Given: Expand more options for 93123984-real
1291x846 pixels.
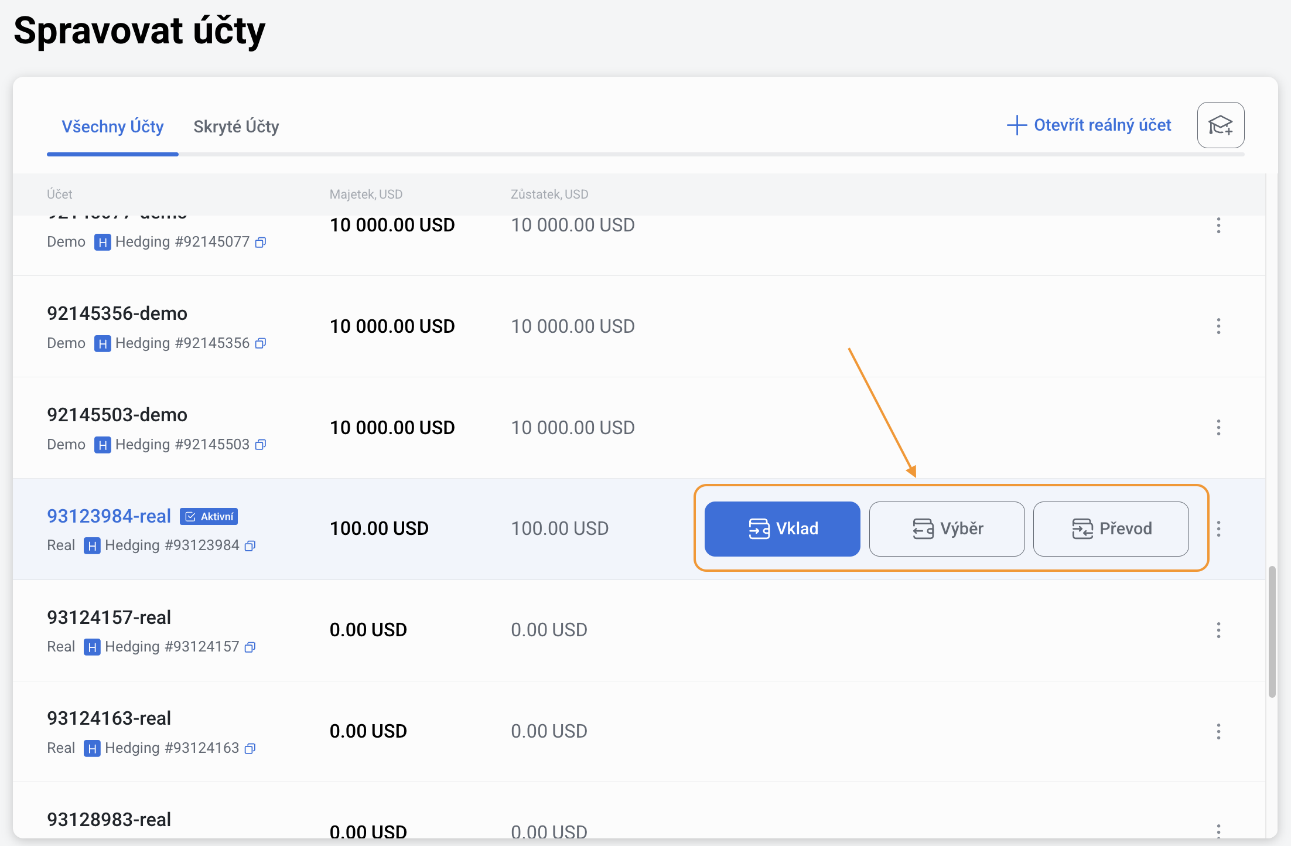Looking at the screenshot, I should coord(1218,529).
